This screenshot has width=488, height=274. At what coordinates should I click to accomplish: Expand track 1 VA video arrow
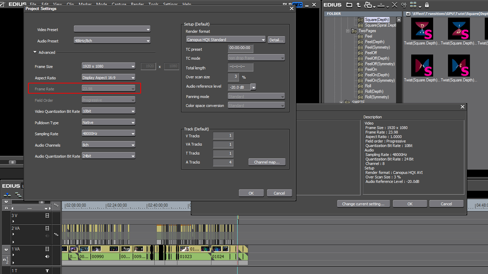pyautogui.click(x=13, y=255)
